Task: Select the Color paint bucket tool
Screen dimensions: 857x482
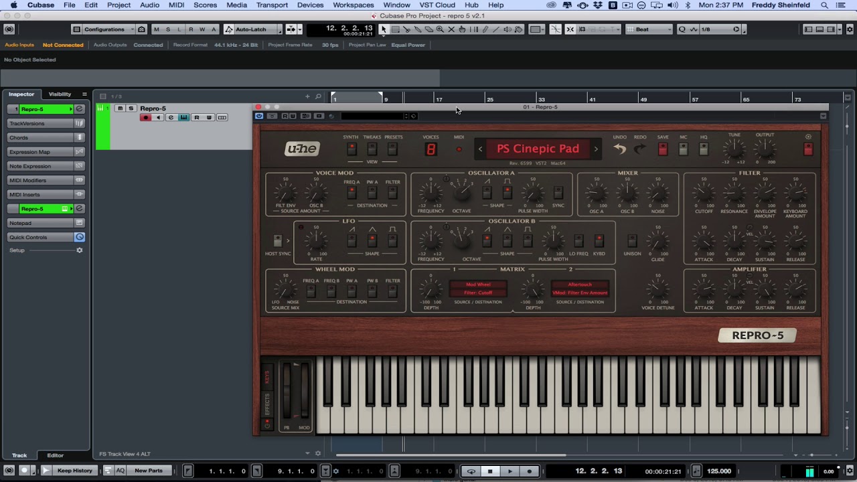Action: pos(518,29)
